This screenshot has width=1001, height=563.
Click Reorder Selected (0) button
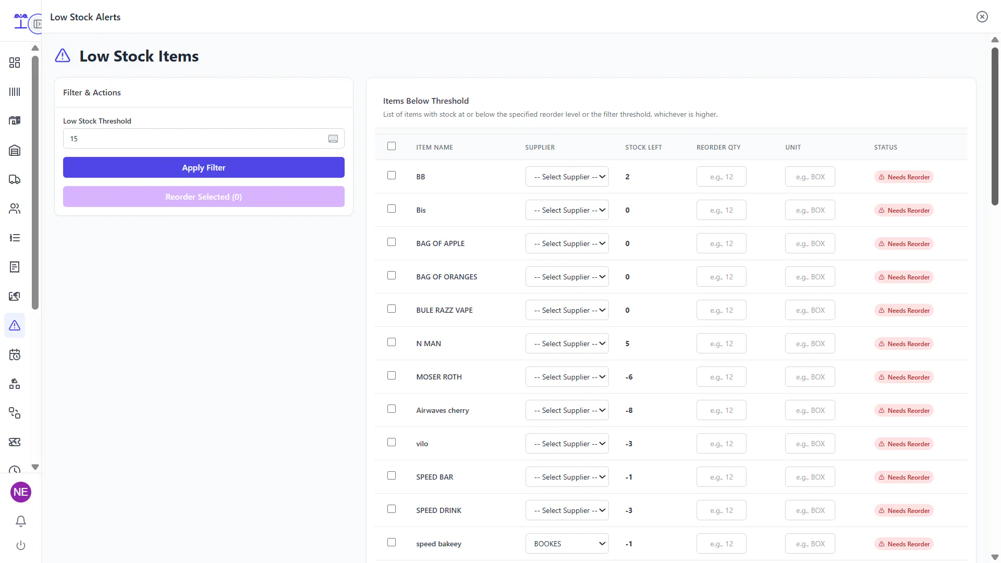(204, 197)
